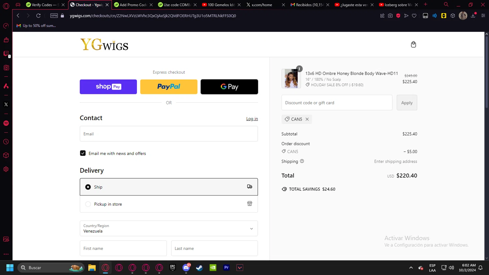Click the YGWigs logo
This screenshot has height=275, width=489.
(x=104, y=45)
